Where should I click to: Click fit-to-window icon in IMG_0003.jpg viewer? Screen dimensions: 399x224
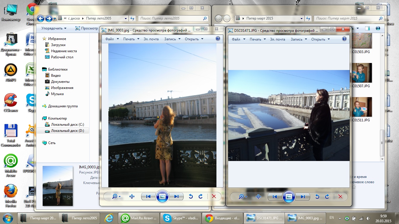(x=132, y=197)
